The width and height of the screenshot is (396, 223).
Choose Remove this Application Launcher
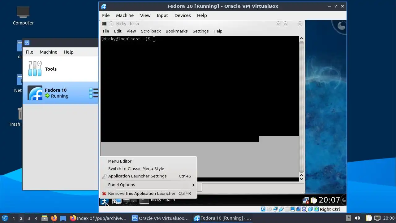tap(148, 193)
